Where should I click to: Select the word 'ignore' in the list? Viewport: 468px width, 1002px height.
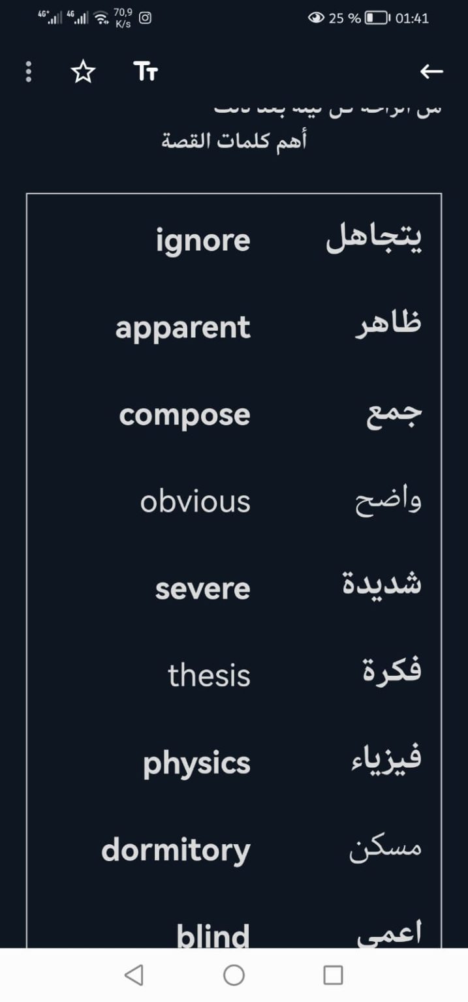point(204,239)
